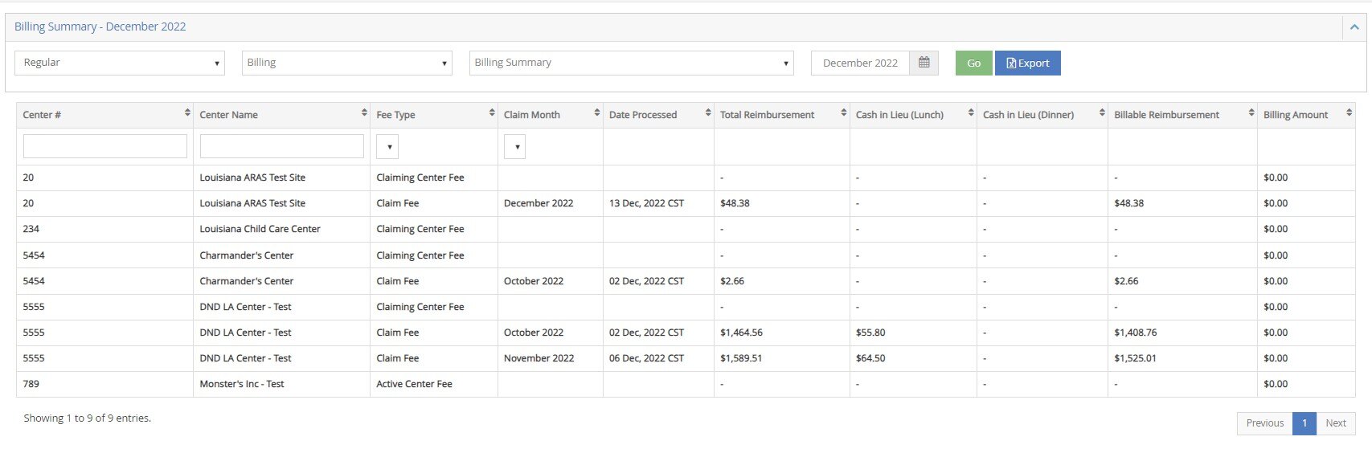Click the Center Name filter field
The width and height of the screenshot is (1372, 449).
pyautogui.click(x=281, y=146)
